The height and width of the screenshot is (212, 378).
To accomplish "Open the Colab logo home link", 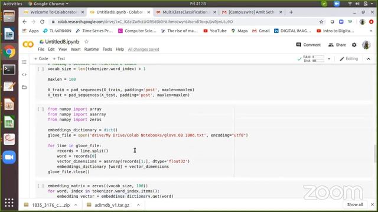I will [x=28, y=45].
